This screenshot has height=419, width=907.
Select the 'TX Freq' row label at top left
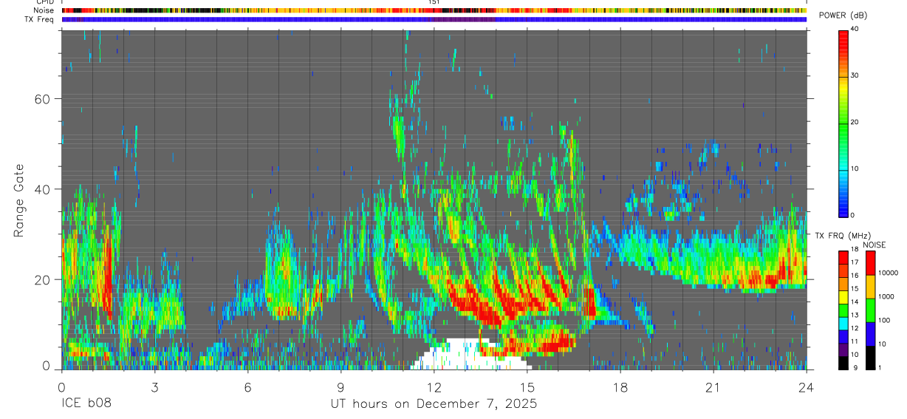(41, 19)
